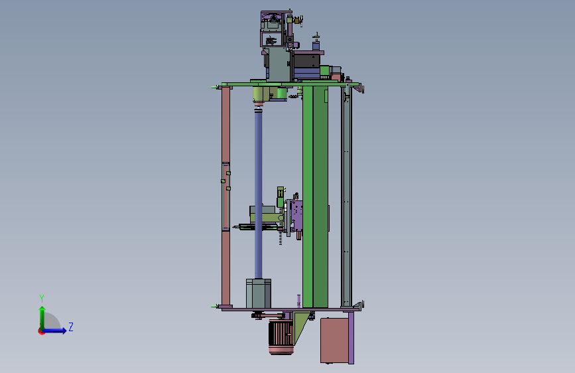
Task: Select the finned electric motor under the base plate
Action: click(x=281, y=336)
